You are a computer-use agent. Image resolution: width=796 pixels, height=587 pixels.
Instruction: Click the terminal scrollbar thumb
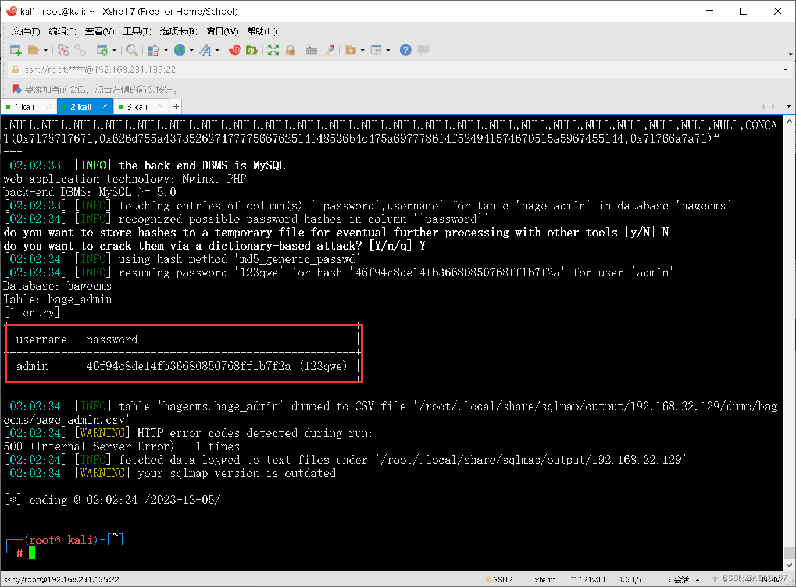(789, 552)
